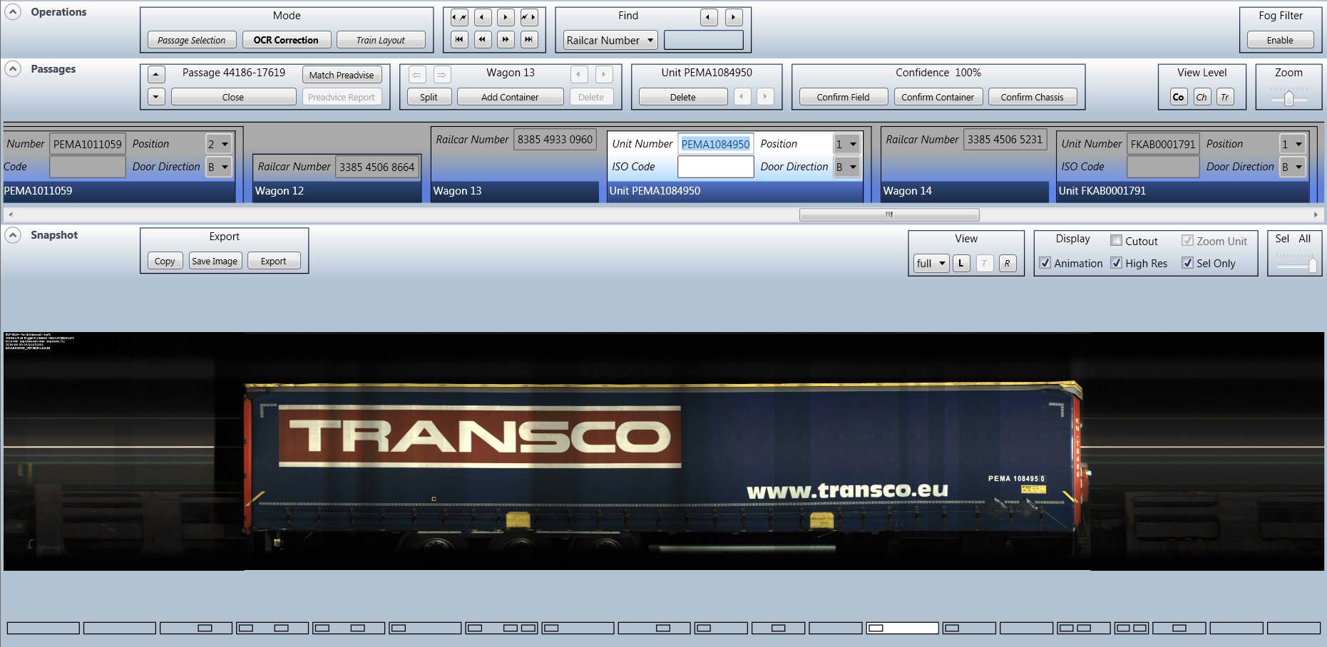Viewport: 1327px width, 647px height.
Task: Select the R view button
Action: tap(1007, 264)
